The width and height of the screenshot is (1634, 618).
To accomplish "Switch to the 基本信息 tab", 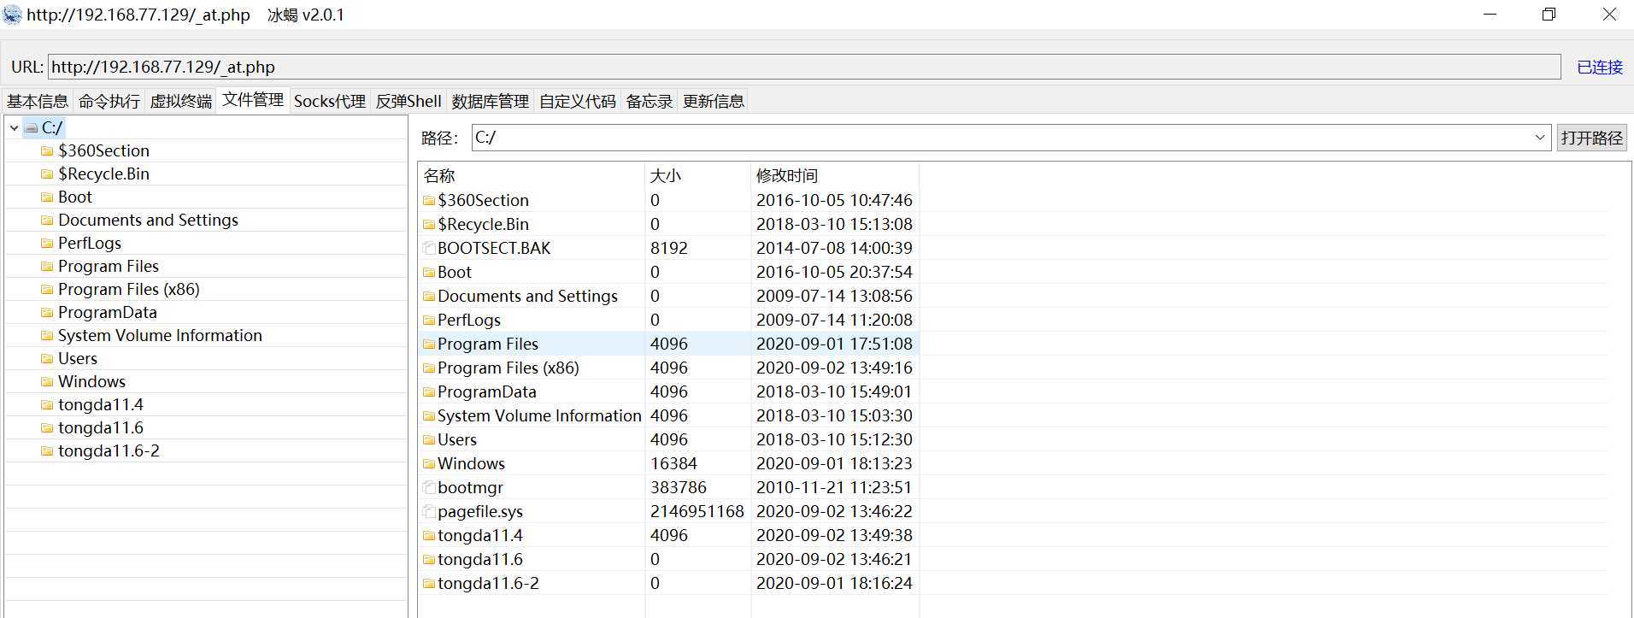I will coord(38,101).
